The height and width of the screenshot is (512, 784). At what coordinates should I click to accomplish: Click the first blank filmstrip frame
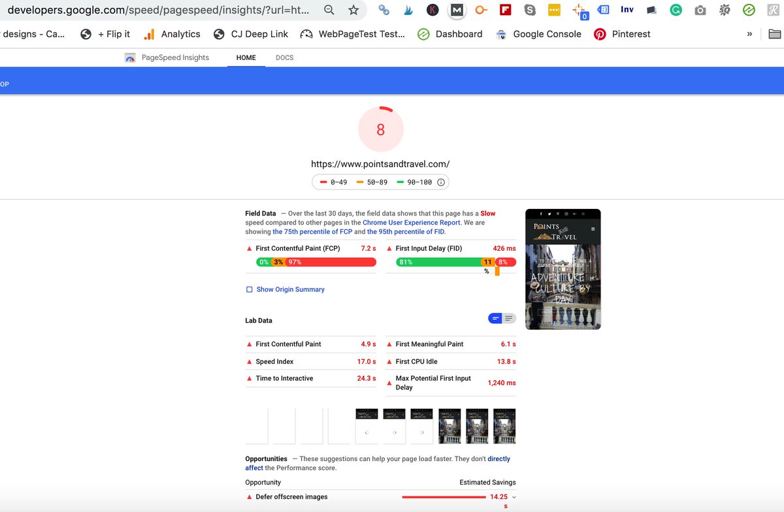point(257,426)
